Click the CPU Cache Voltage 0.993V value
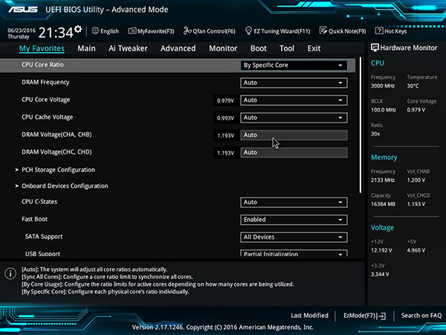Screen dimensions: 446x335 point(225,118)
